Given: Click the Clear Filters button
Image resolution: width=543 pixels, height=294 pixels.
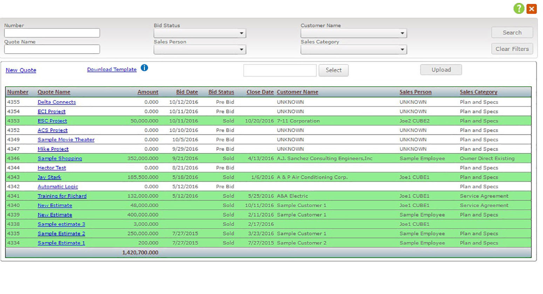Looking at the screenshot, I should coord(512,49).
